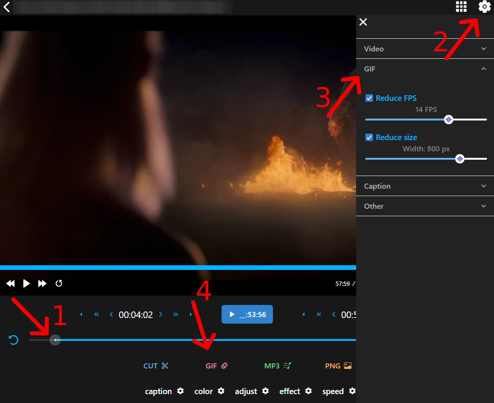Open adjust settings gear
Screen dimensions: 494x403
click(265, 391)
